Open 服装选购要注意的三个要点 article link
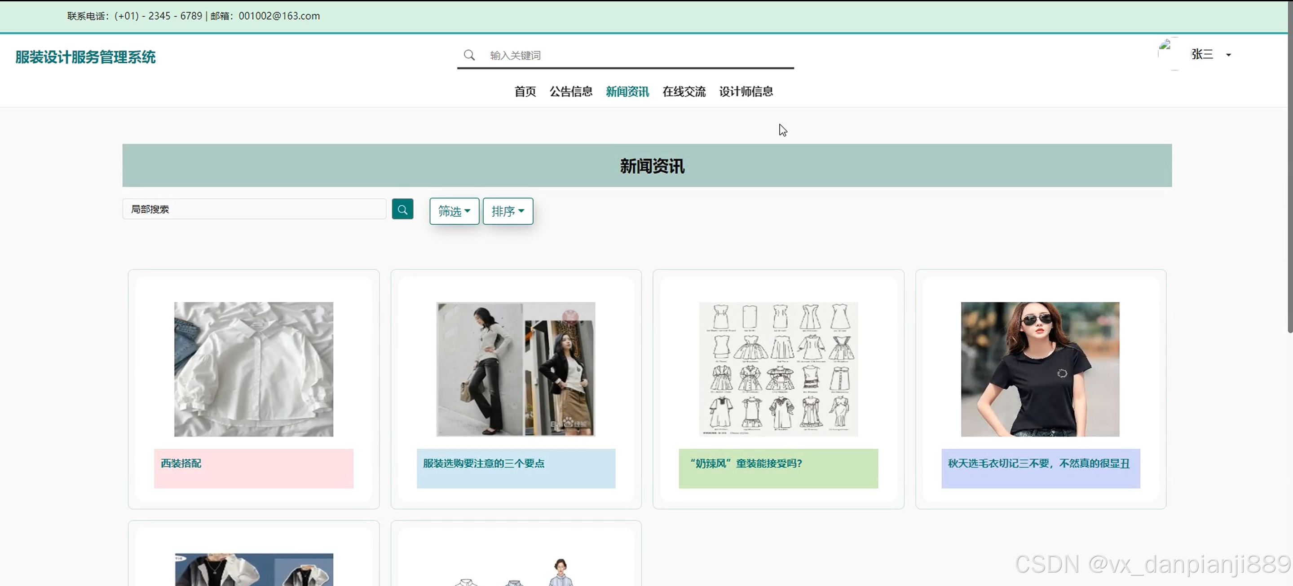The image size is (1293, 586). [483, 463]
